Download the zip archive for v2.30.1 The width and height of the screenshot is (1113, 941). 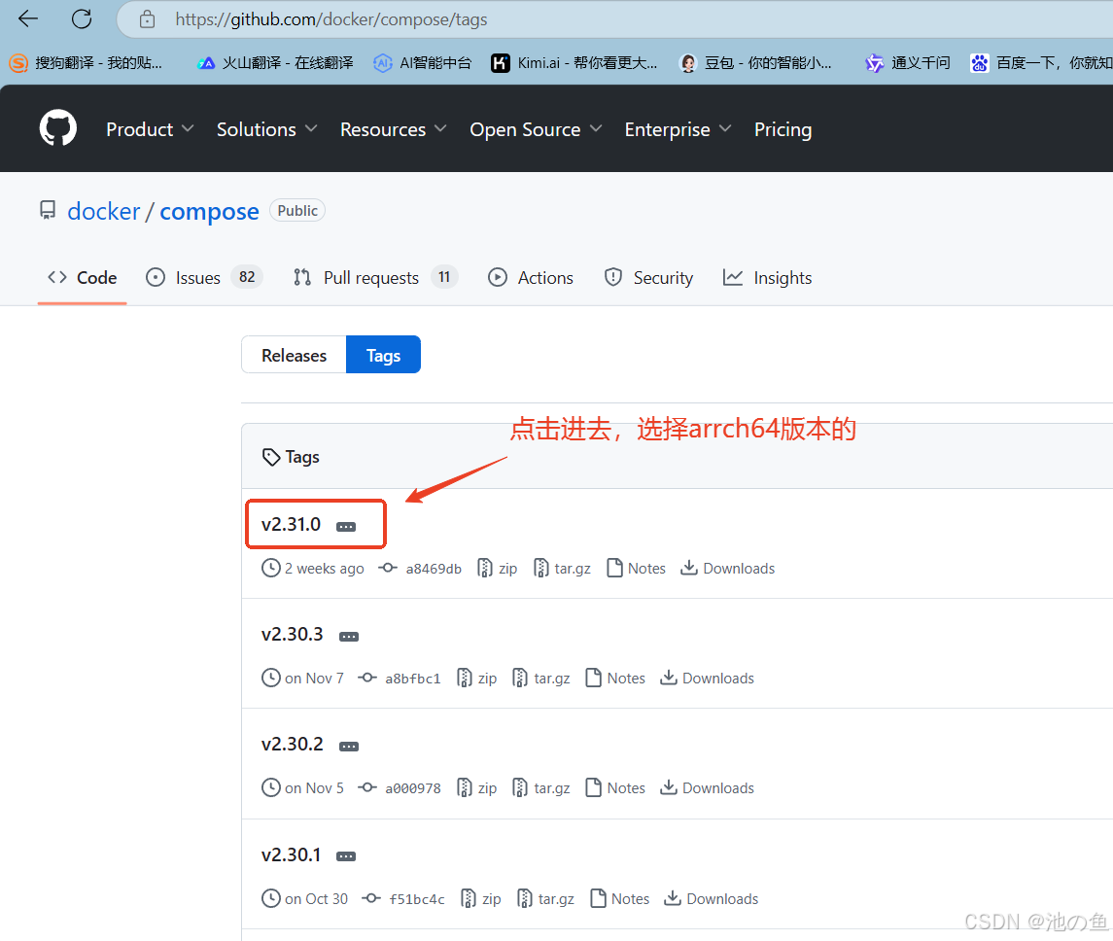(x=481, y=899)
